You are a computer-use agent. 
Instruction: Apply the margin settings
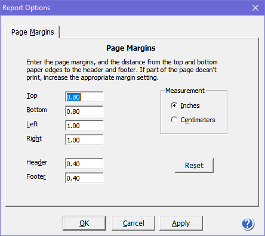click(181, 223)
